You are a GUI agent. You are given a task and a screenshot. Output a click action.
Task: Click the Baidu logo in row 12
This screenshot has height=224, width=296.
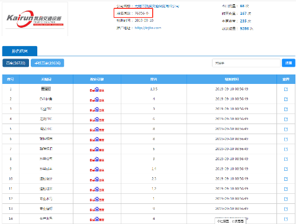97,199
